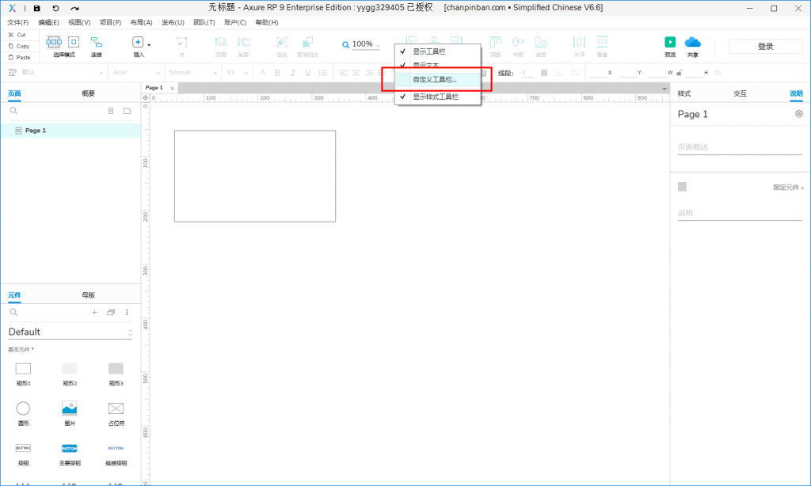Image resolution: width=811 pixels, height=486 pixels.
Task: Select the 占位符 placeholder widget
Action: (x=116, y=408)
